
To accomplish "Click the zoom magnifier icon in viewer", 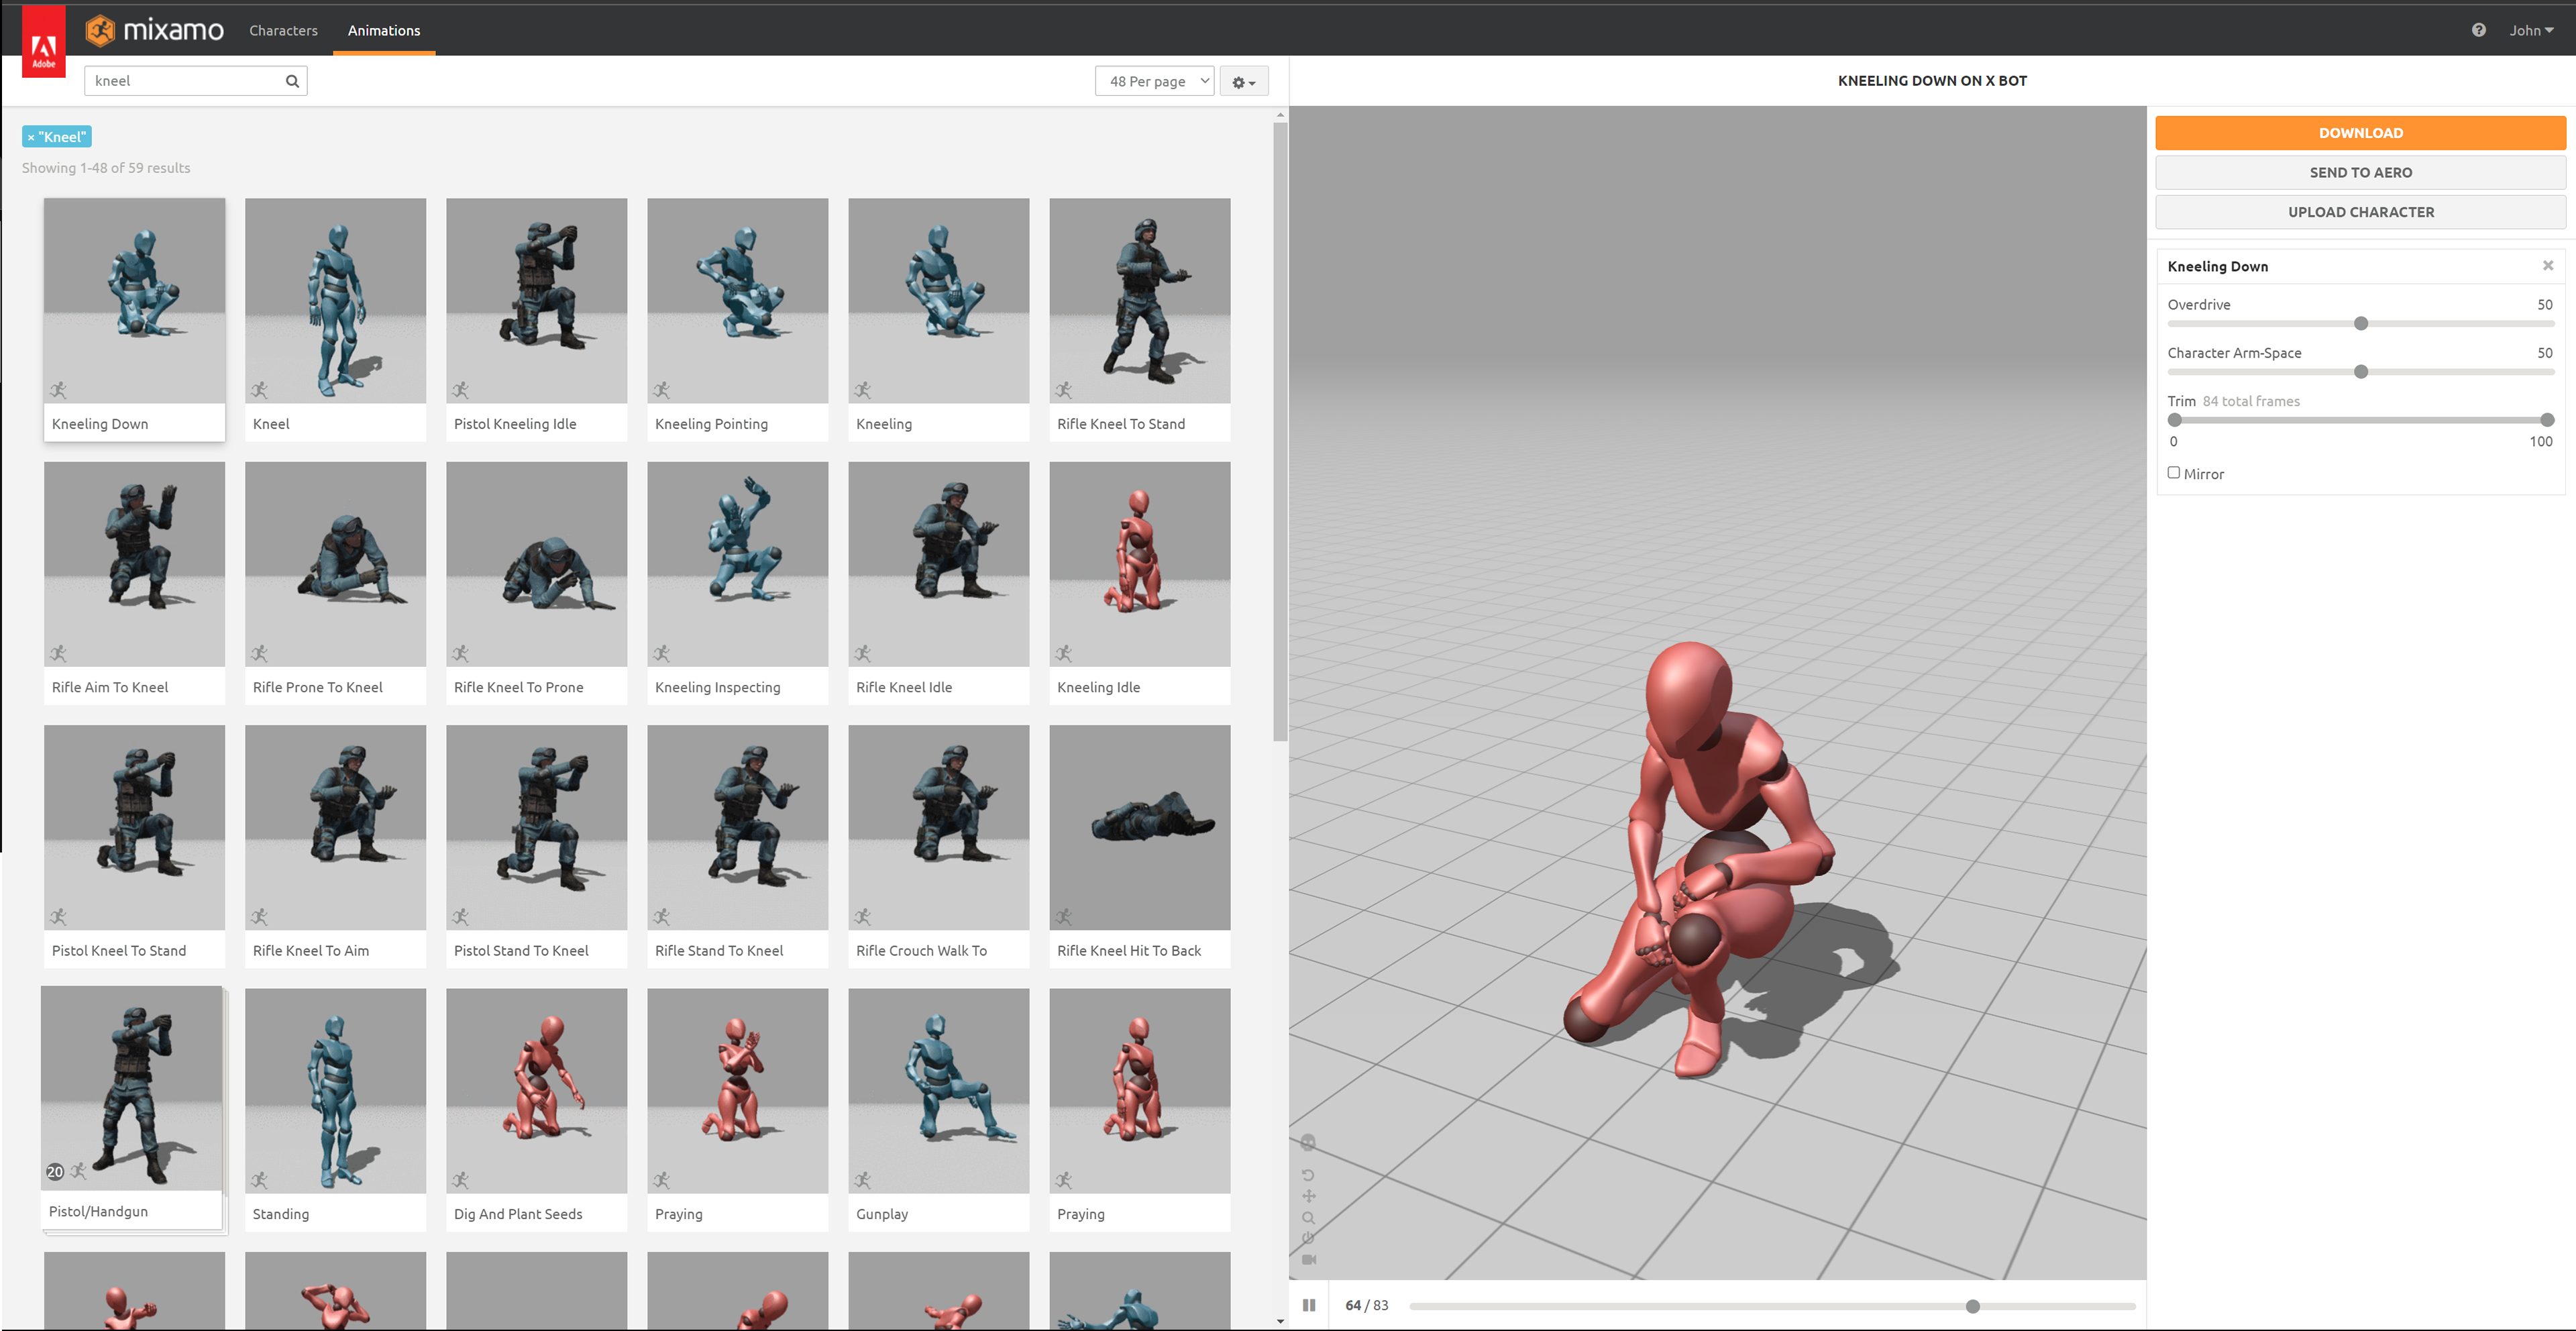I will coord(1308,1218).
